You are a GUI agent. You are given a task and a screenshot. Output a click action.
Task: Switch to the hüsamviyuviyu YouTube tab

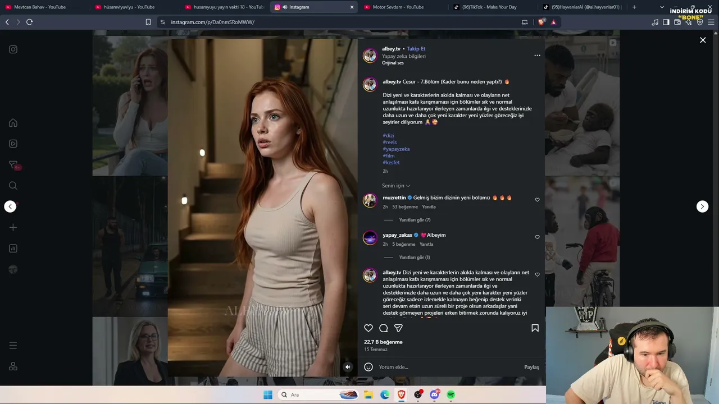pos(135,7)
